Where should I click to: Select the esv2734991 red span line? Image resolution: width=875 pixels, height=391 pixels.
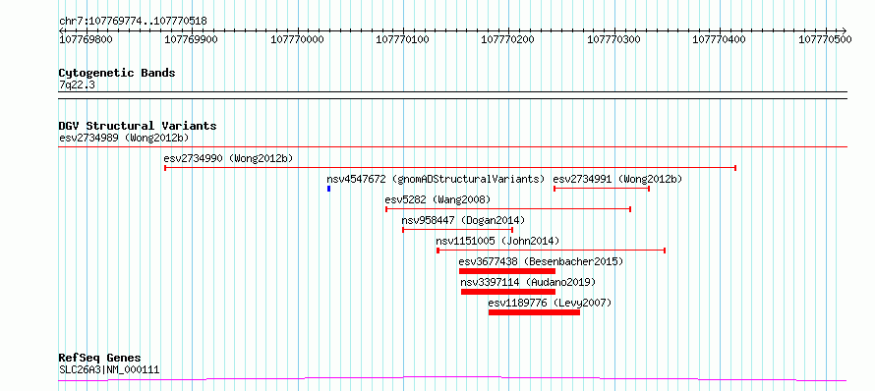(602, 189)
